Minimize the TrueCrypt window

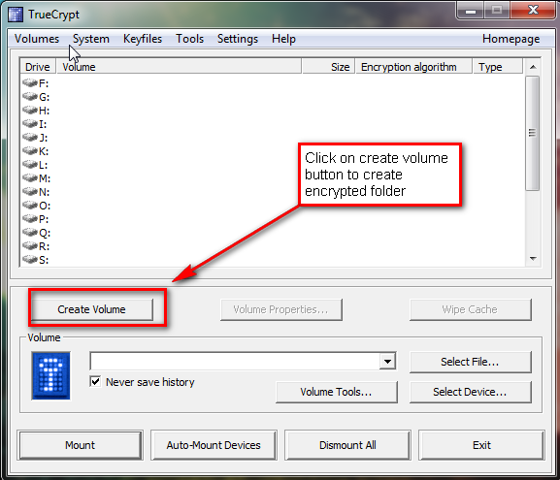tap(471, 11)
